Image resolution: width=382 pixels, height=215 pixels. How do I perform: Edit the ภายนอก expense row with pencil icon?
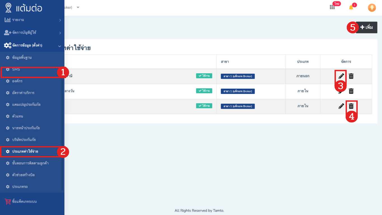(341, 76)
